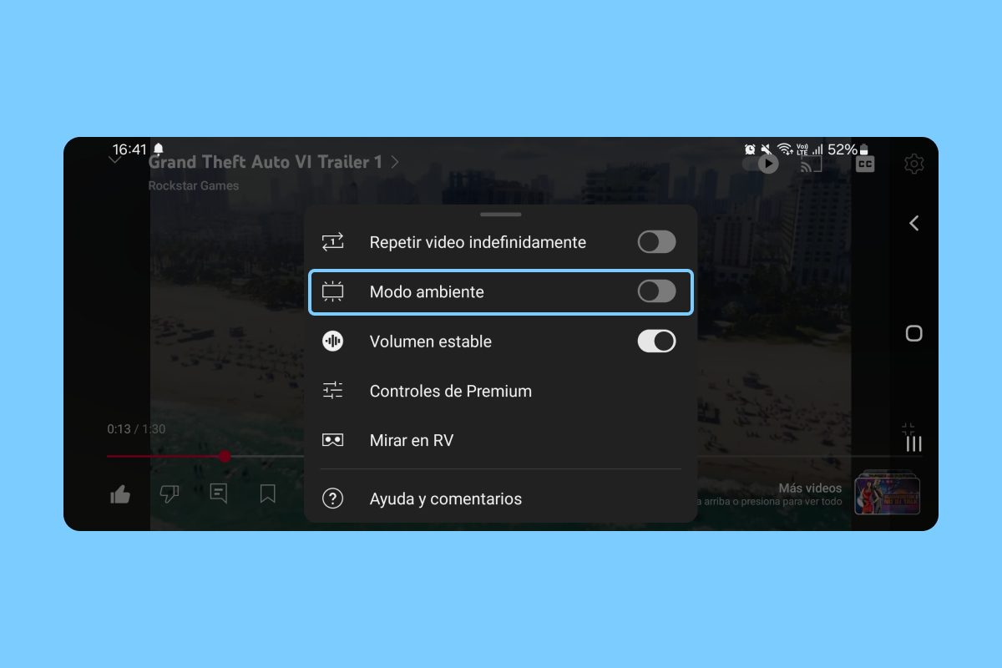Toggle closed captions CC icon
The width and height of the screenshot is (1002, 668).
coord(865,164)
